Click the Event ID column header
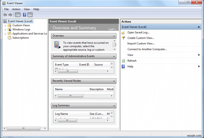Viewport: 204px width, 138px height. (85, 65)
